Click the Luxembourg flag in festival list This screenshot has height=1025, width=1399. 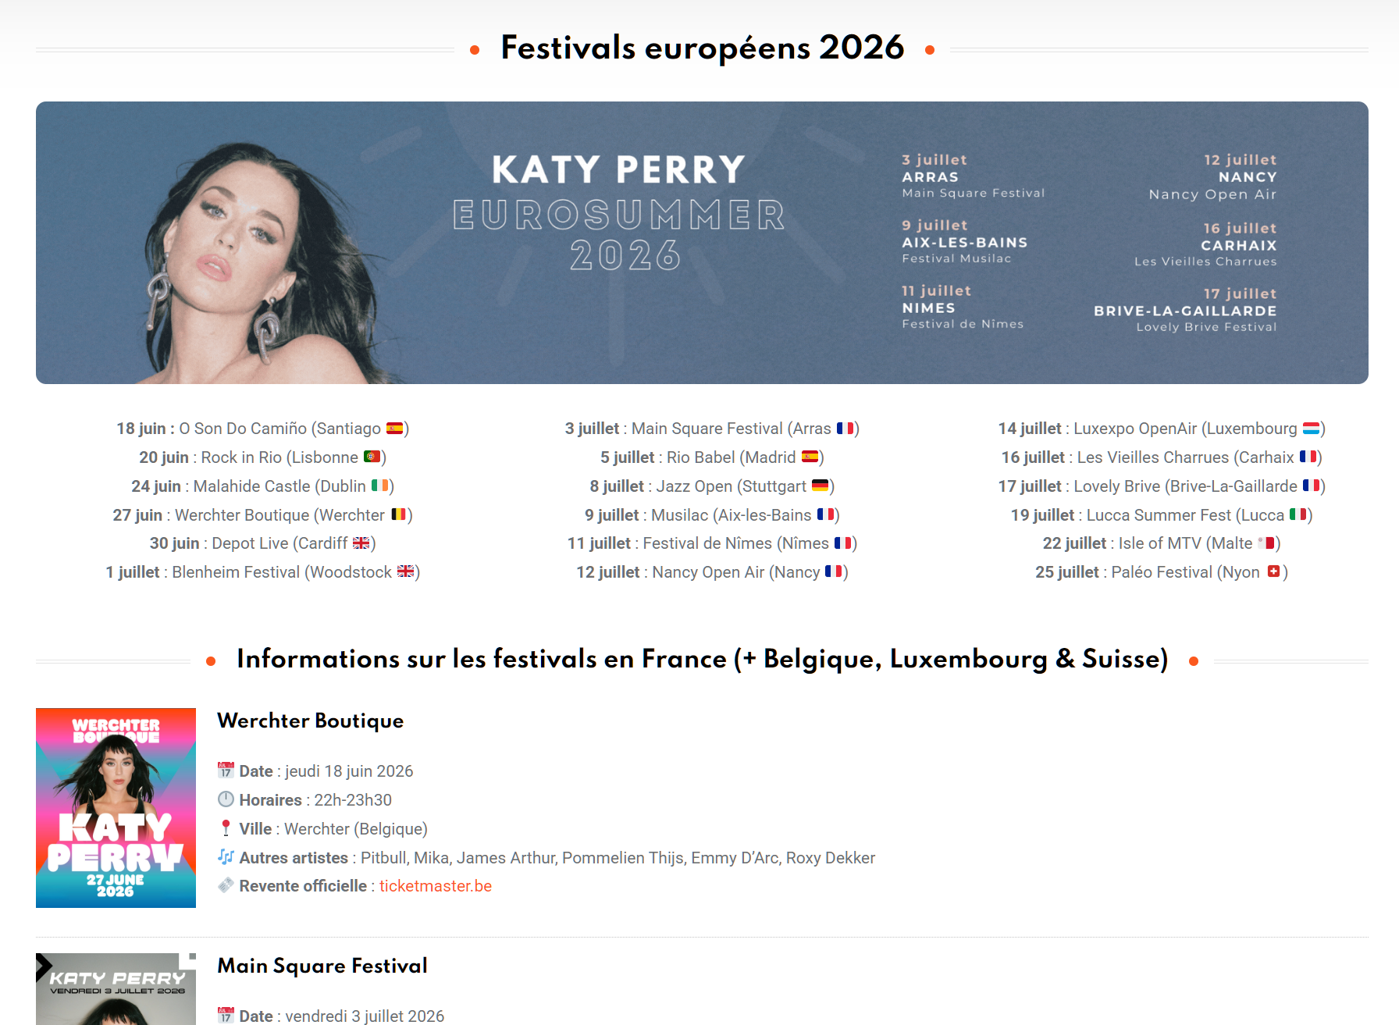(1311, 429)
